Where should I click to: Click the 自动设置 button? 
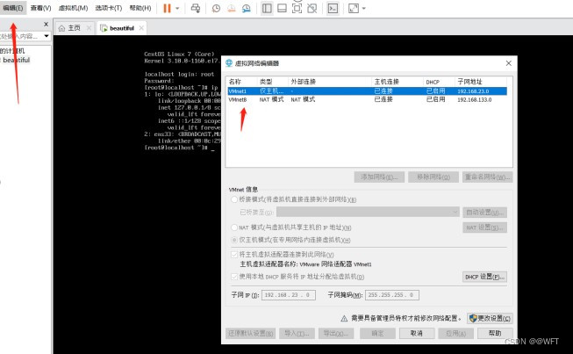click(x=484, y=212)
